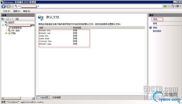The height and width of the screenshot is (104, 182).
Task: Click the Home icon in the top toolbar
Action: [x=173, y=6]
